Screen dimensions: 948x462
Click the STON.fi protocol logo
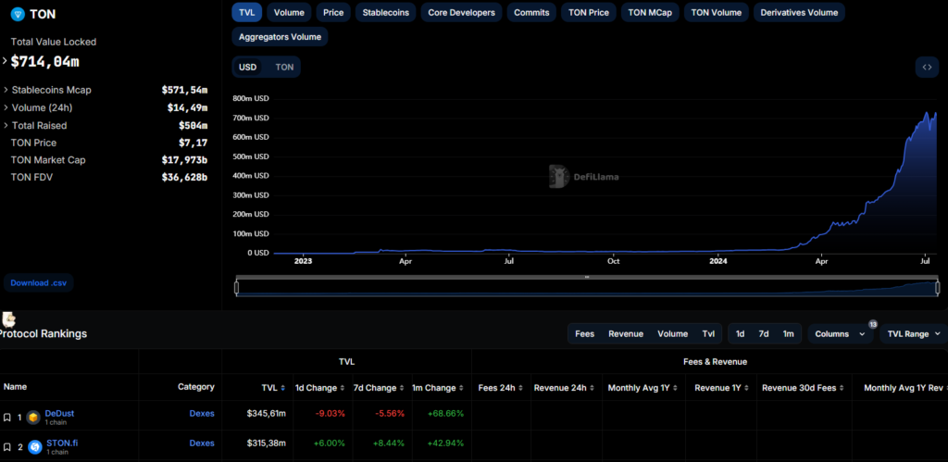click(x=35, y=446)
